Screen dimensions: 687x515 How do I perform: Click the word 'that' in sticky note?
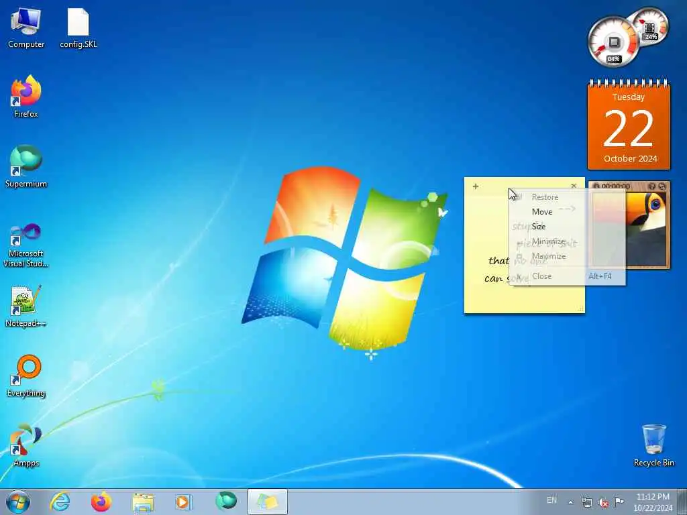[x=498, y=261]
